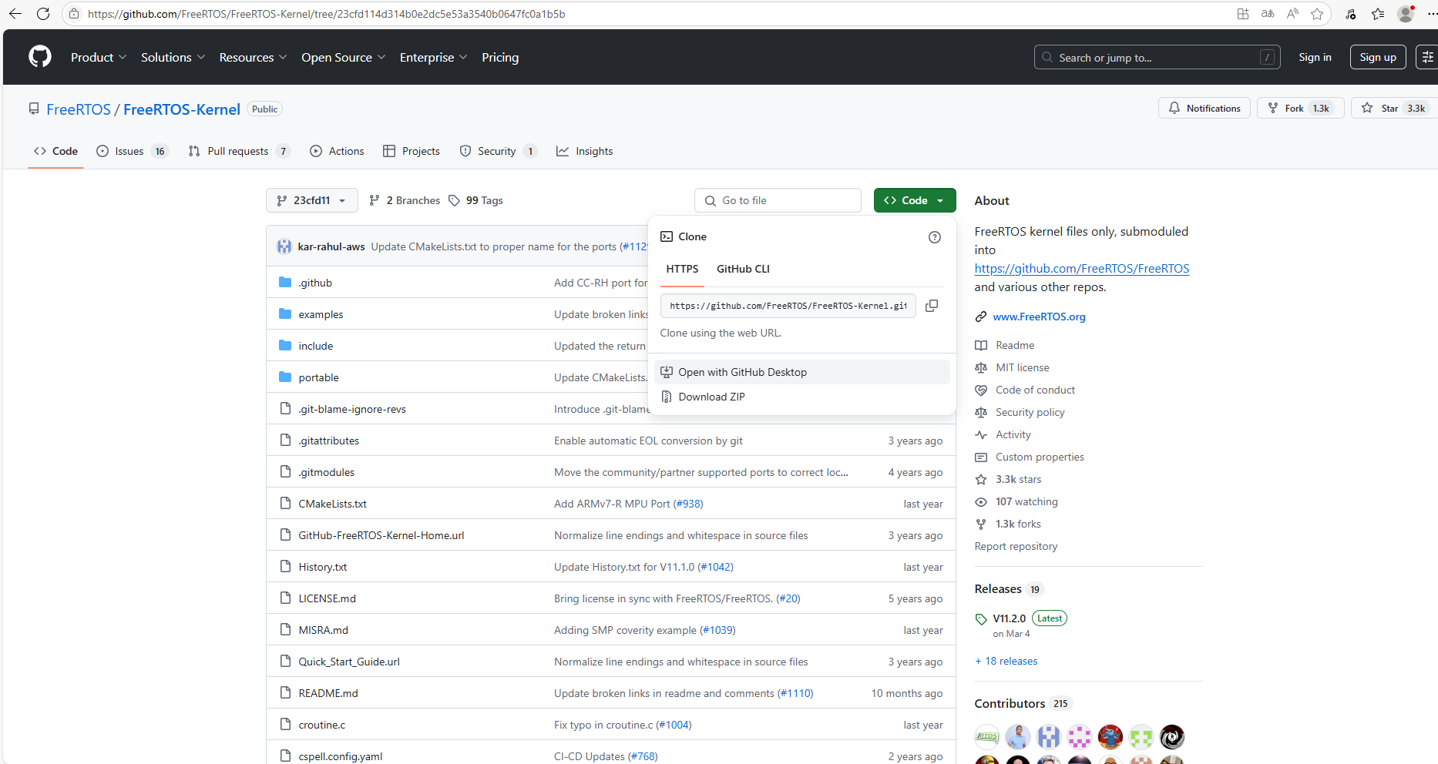Screen dimensions: 1438x764
Task: Click the browser extensions icon
Action: point(1350,14)
